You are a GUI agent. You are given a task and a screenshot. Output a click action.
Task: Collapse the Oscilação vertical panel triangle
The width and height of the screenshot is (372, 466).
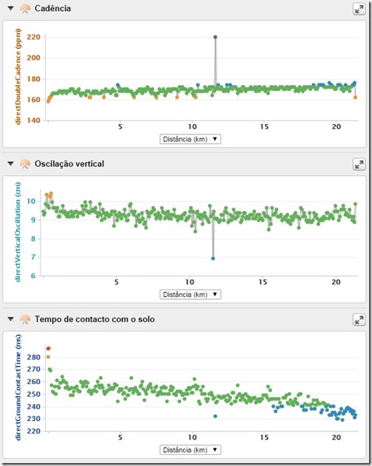(10, 163)
